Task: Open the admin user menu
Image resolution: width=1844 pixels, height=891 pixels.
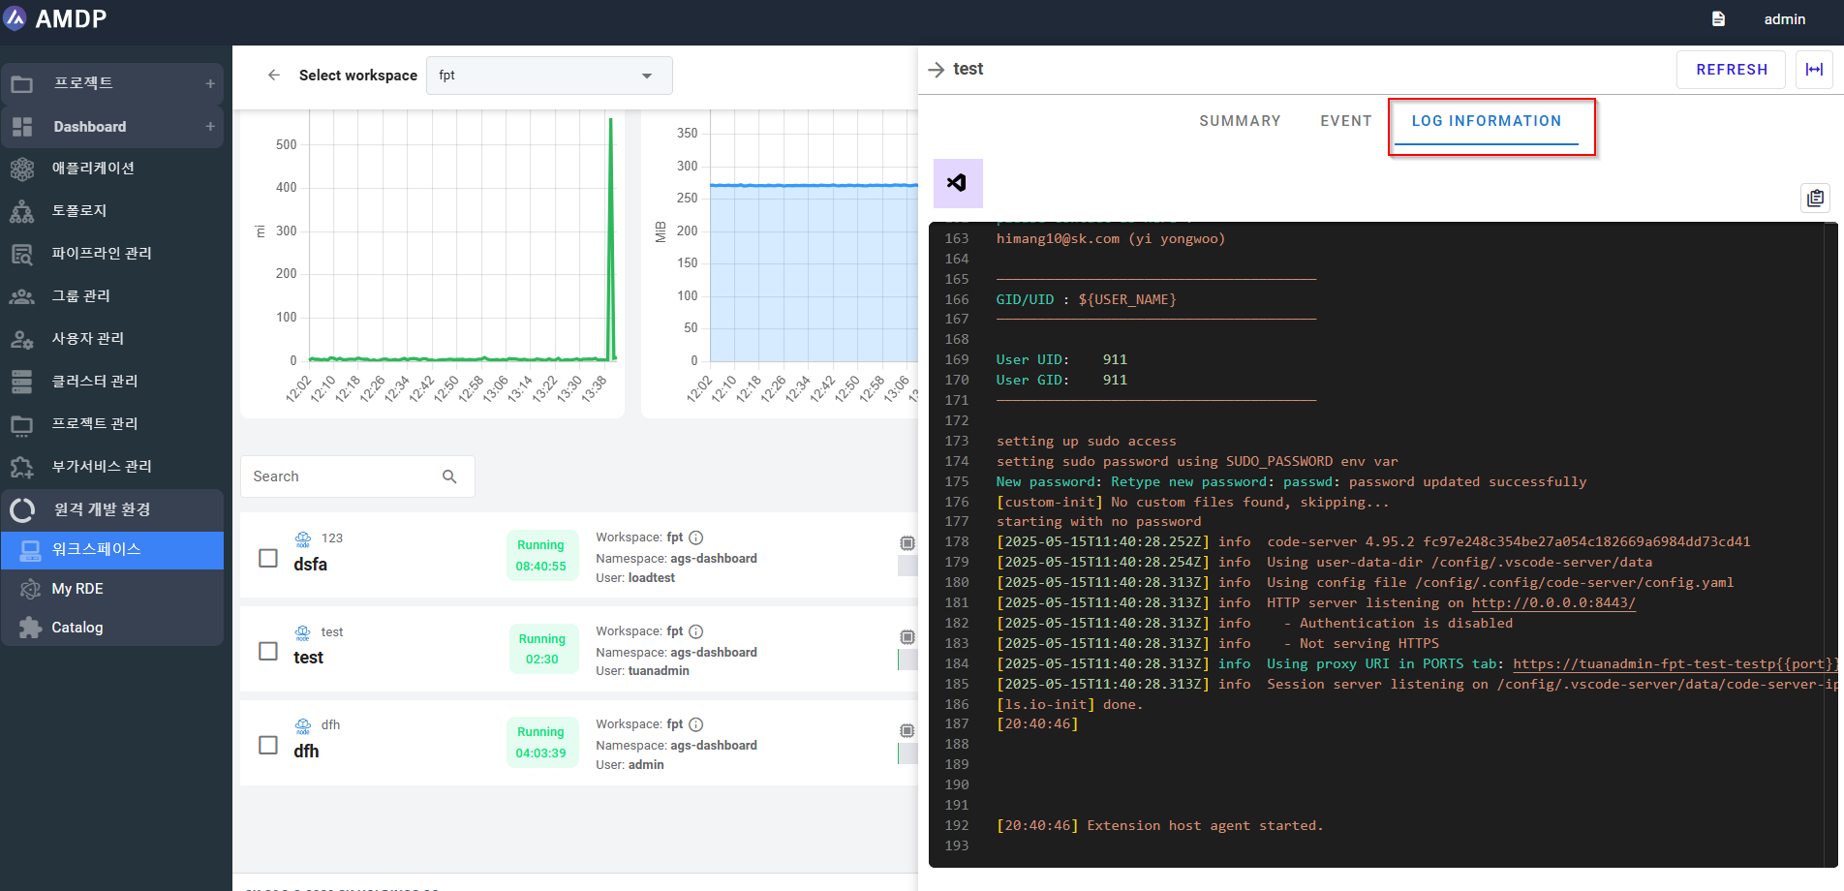Action: click(1784, 19)
